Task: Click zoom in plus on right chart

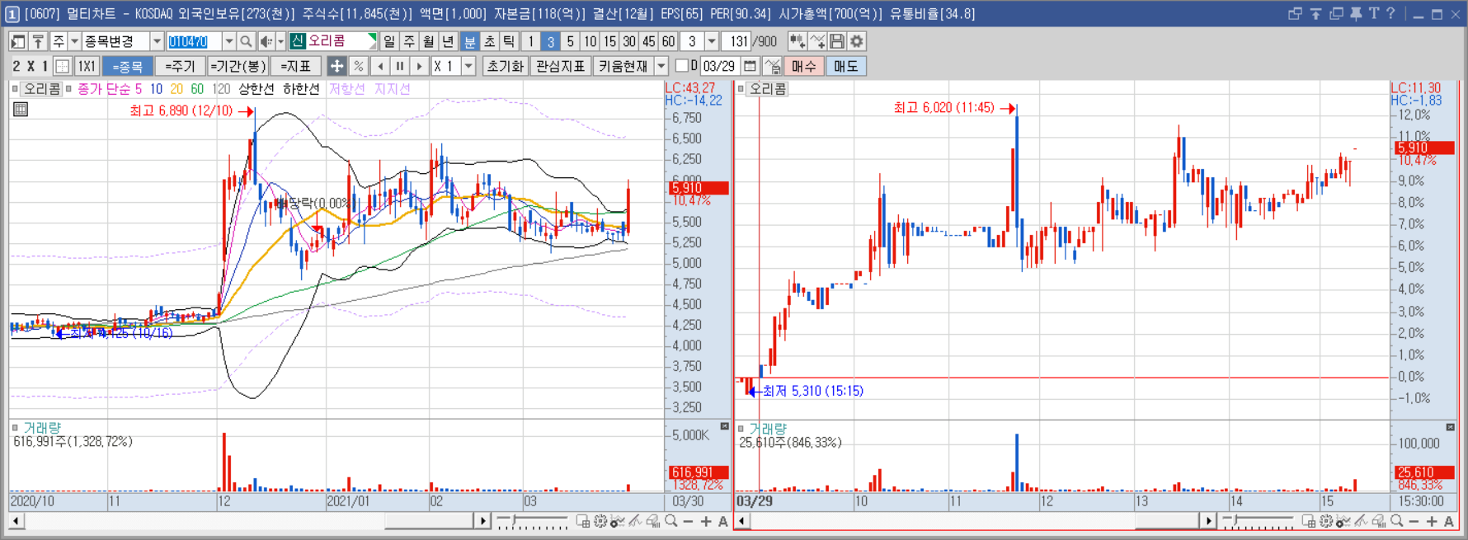Action: [1432, 521]
